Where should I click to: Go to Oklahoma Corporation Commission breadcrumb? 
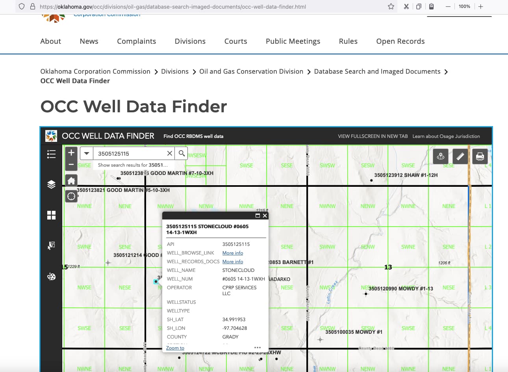click(95, 71)
